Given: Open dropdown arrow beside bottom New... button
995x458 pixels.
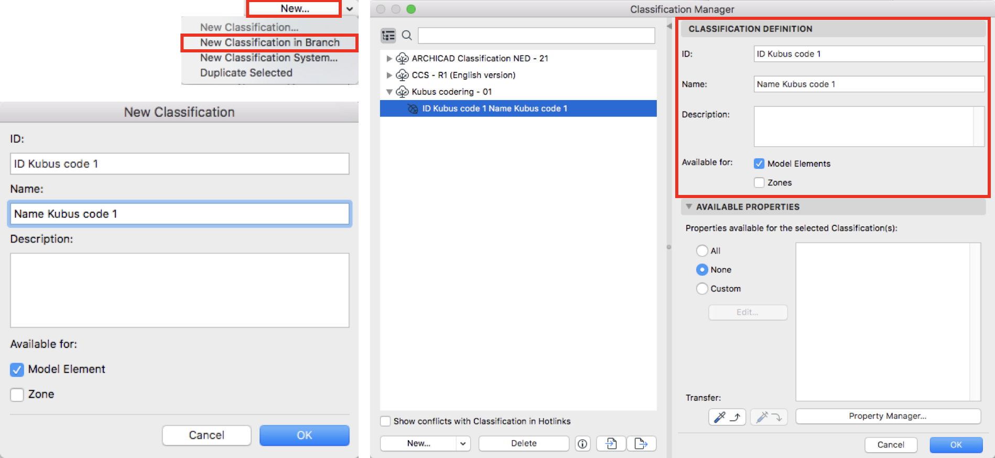Looking at the screenshot, I should coord(463,444).
